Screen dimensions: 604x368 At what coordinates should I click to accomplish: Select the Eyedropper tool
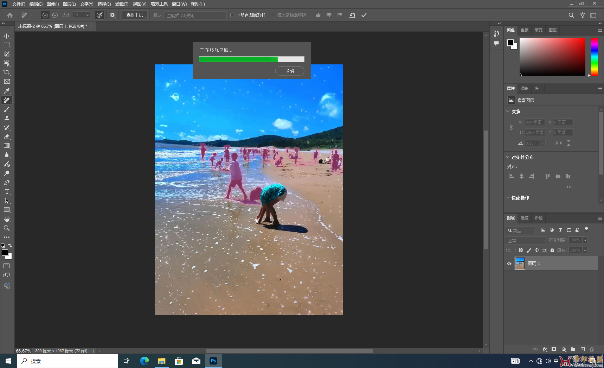click(7, 91)
